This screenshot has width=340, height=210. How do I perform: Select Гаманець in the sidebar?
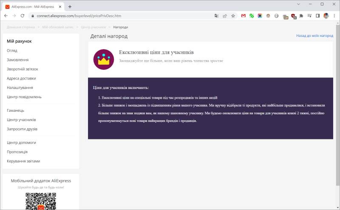(15, 111)
